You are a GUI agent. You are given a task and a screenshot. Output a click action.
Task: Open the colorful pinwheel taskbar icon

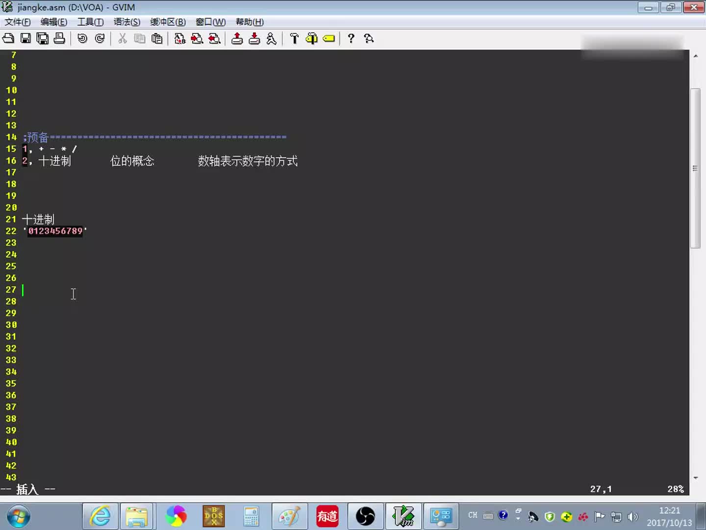[176, 517]
